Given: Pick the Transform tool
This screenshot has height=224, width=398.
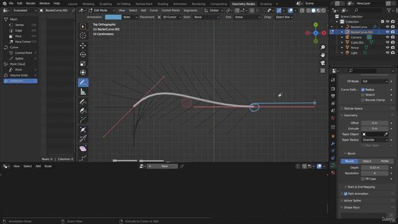Looking at the screenshot, I should click(83, 73).
